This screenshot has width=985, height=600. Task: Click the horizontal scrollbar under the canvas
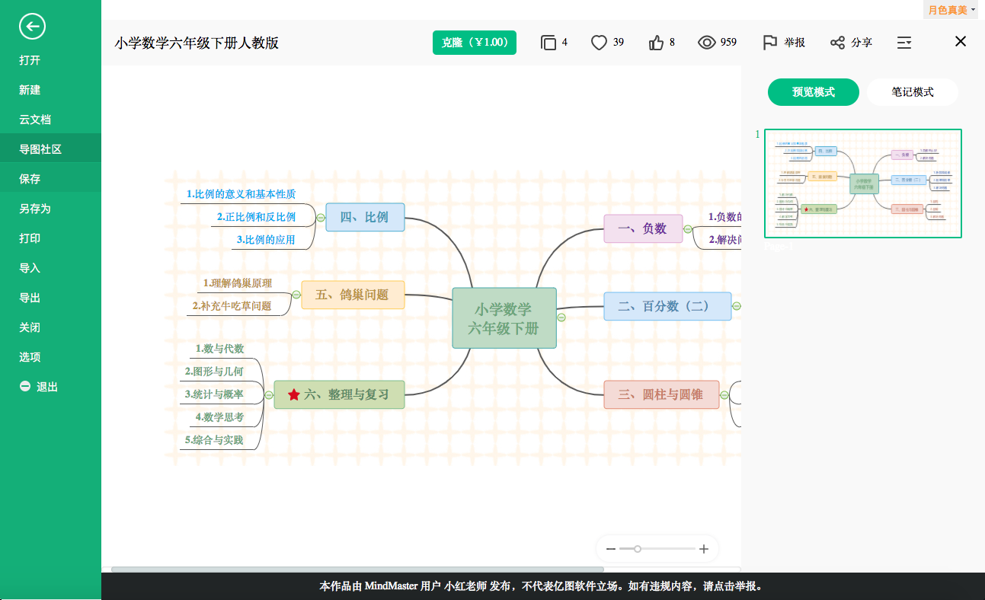click(357, 570)
